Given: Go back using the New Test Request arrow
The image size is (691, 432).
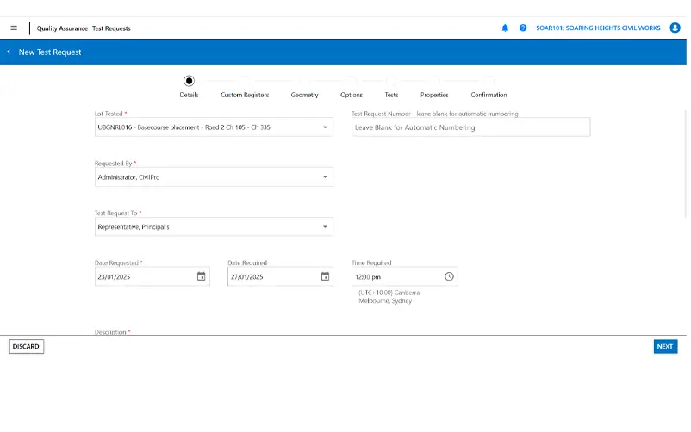Looking at the screenshot, I should coord(9,52).
